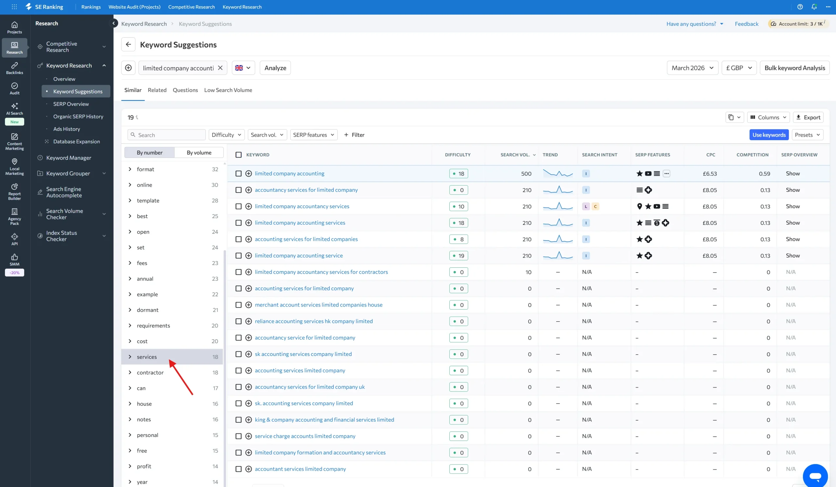Check 'accounting services for limited companies' checkbox
This screenshot has width=836, height=487.
pos(238,239)
